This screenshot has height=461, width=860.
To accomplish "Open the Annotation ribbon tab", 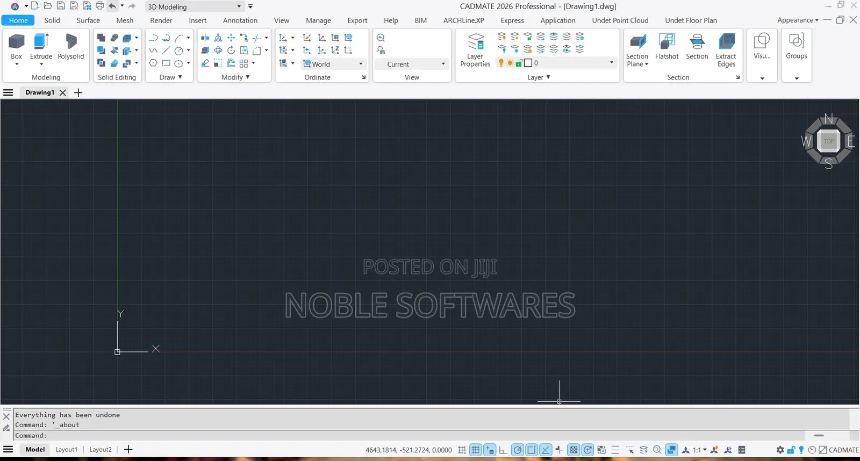I will click(x=240, y=20).
